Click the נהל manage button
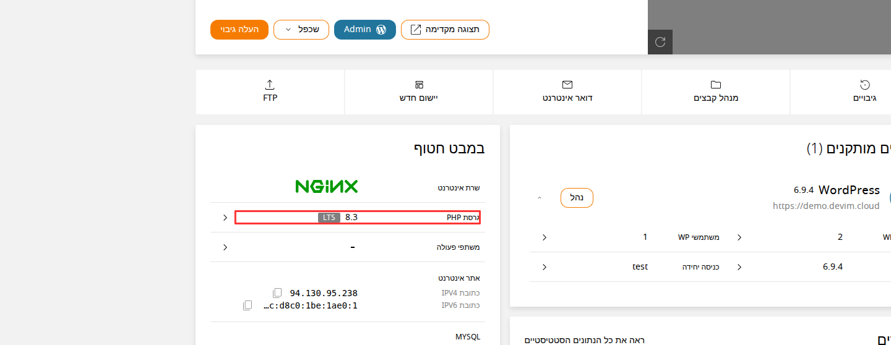891x345 pixels. pyautogui.click(x=577, y=198)
